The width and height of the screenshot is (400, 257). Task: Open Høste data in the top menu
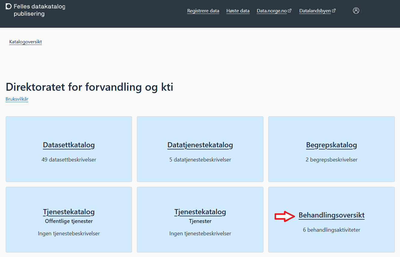[238, 11]
